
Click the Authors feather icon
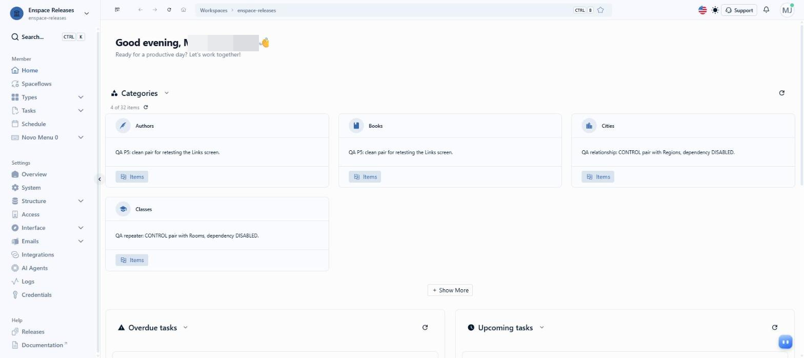(x=123, y=126)
